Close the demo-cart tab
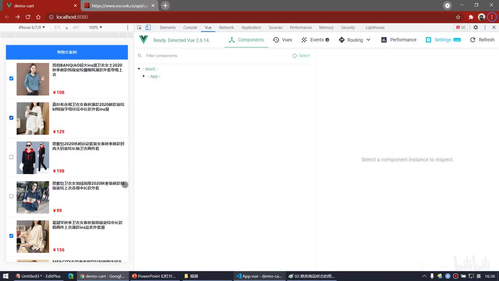This screenshot has height=281, width=499. point(75,6)
